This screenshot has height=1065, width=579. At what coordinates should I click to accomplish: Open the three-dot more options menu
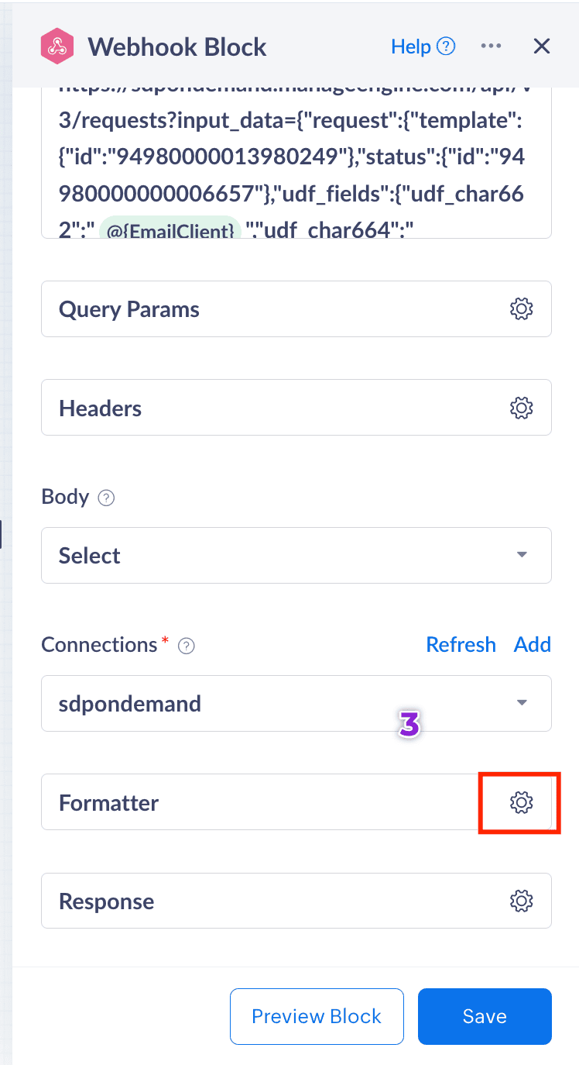pos(491,47)
